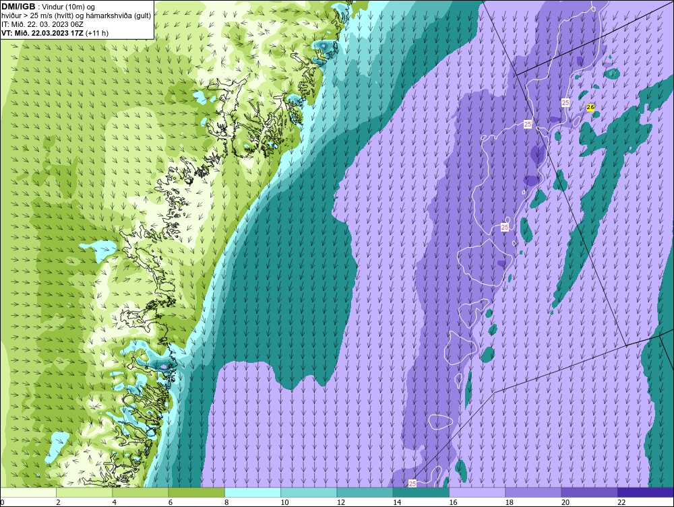This screenshot has height=507, width=674.
Task: Pick the dark teal 14–16 legend swatch
Action: tap(421, 492)
